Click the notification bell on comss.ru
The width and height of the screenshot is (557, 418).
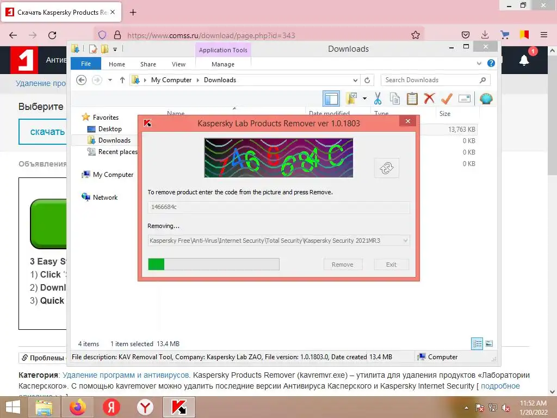(x=524, y=60)
